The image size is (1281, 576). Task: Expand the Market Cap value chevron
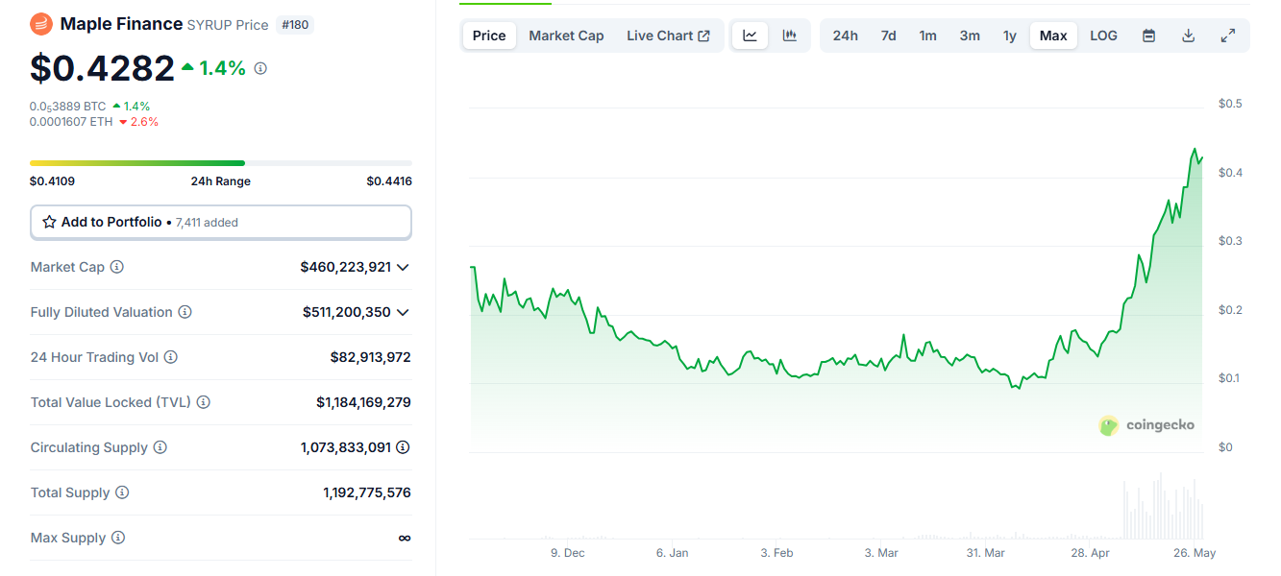pos(403,267)
